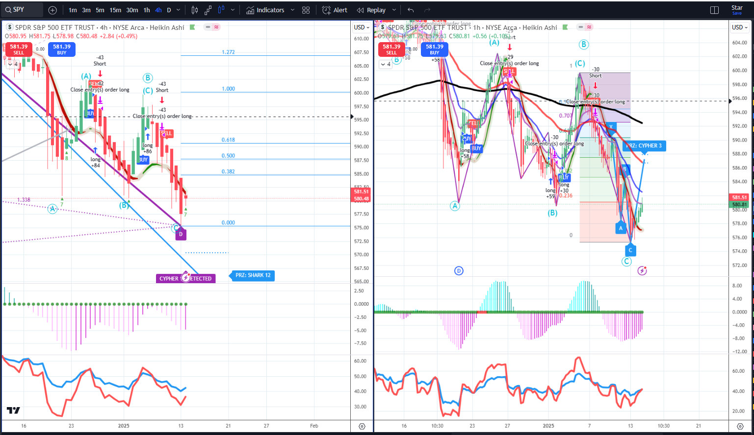Image resolution: width=754 pixels, height=435 pixels.
Task: Expand the chart type dropdown arrow
Action: tap(233, 10)
